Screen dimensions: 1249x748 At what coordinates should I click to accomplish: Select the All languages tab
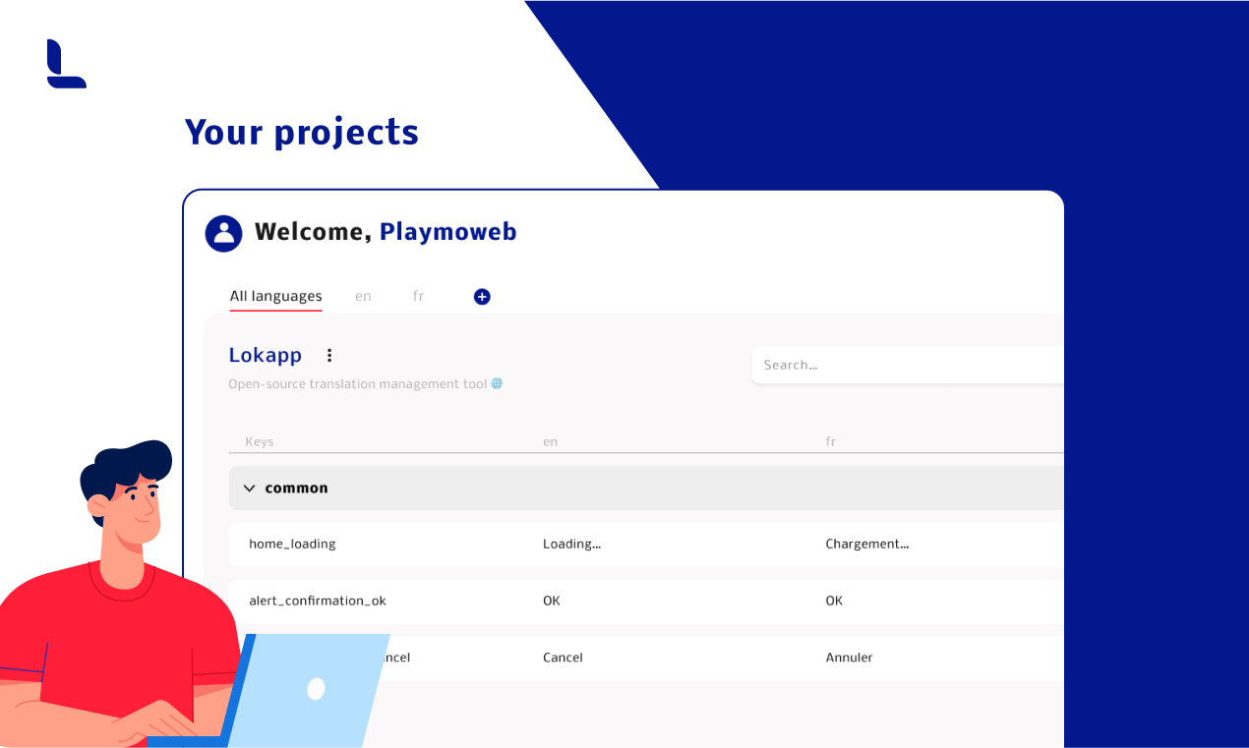(275, 296)
